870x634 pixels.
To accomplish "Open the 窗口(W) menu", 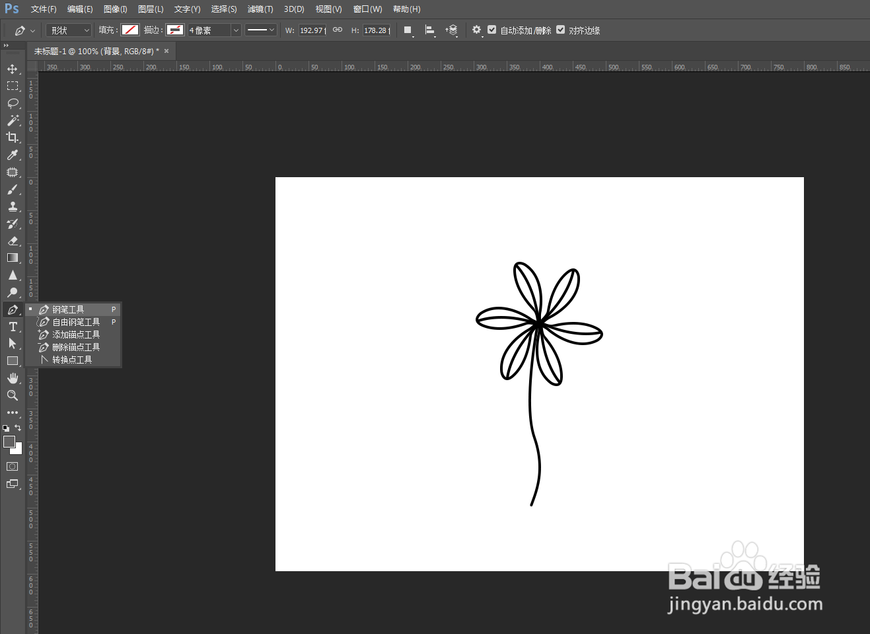I will tap(367, 9).
